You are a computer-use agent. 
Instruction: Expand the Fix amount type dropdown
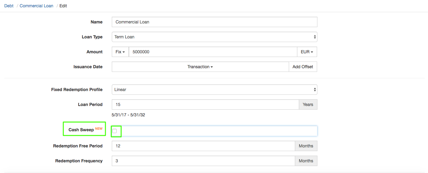click(120, 52)
